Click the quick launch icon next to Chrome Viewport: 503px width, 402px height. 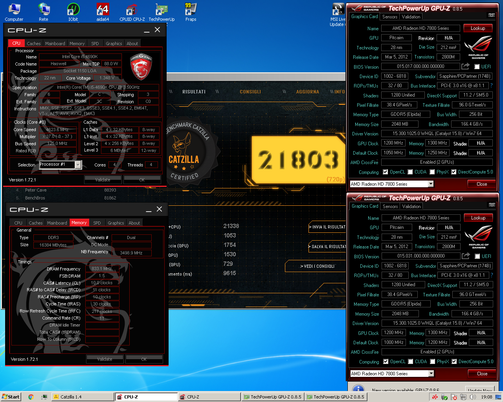44,397
